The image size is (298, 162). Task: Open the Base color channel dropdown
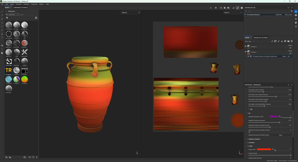(x=249, y=41)
